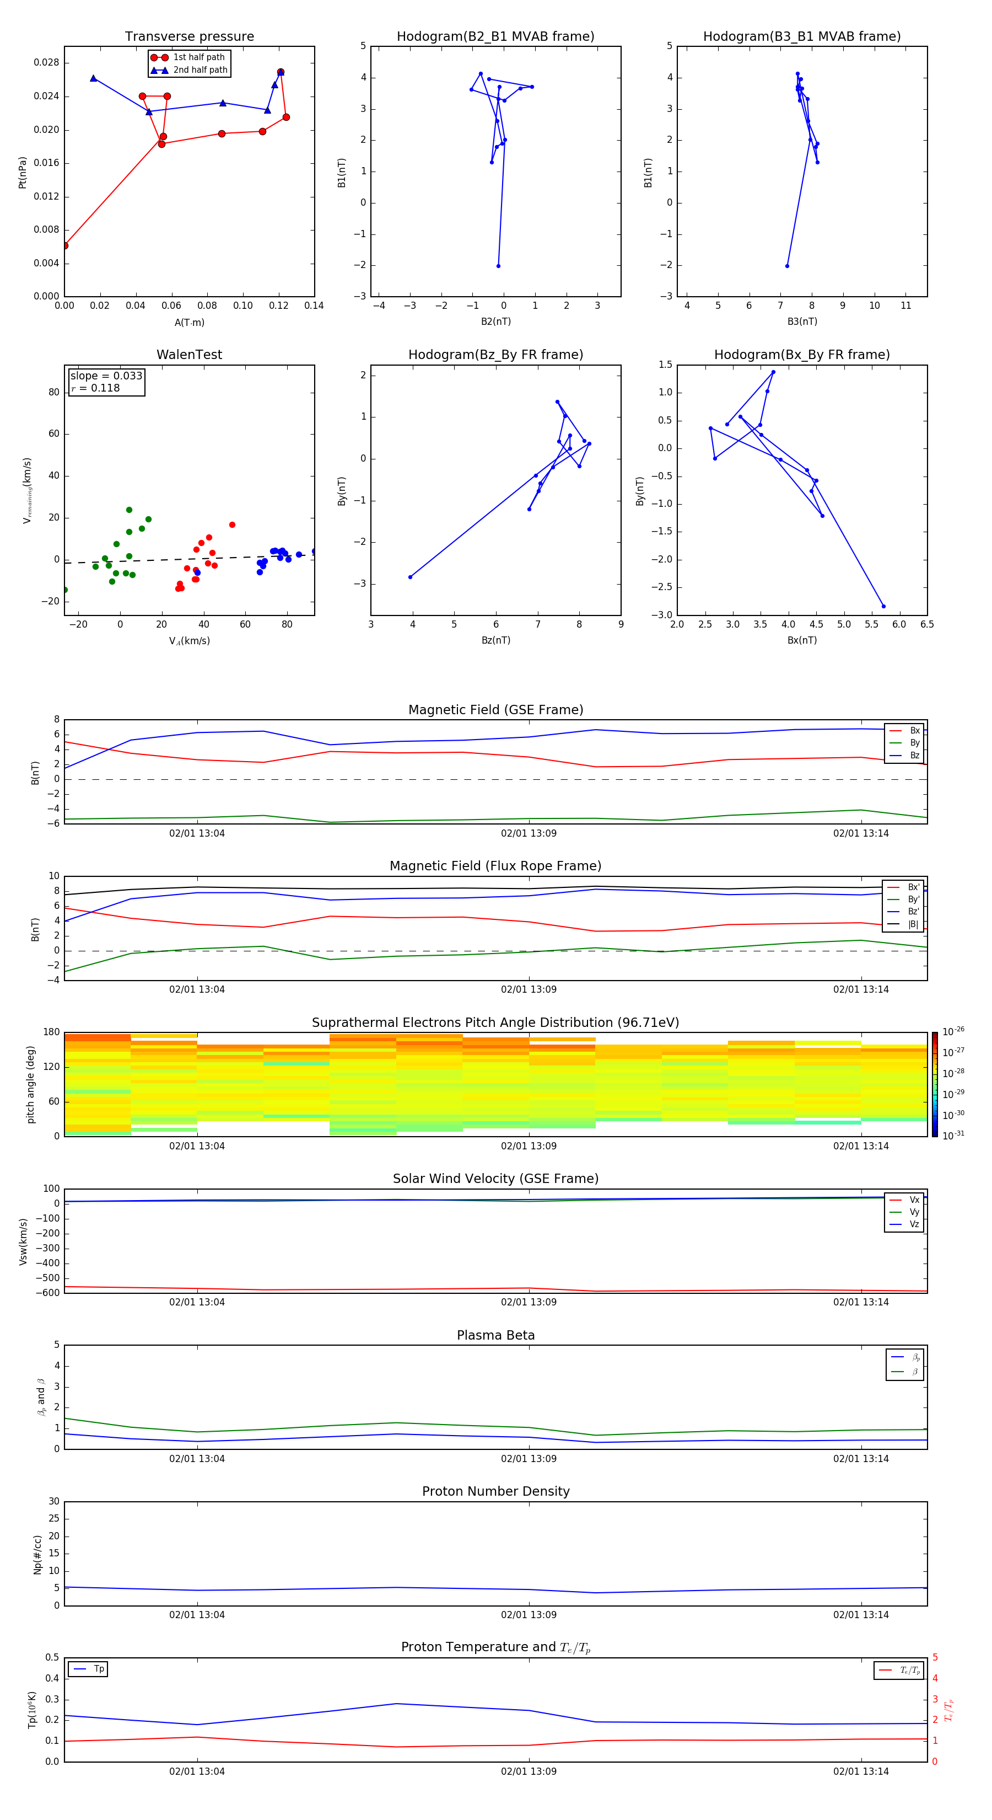Click the pitch angle heatmap image
The height and width of the screenshot is (1820, 992).
[x=495, y=1084]
